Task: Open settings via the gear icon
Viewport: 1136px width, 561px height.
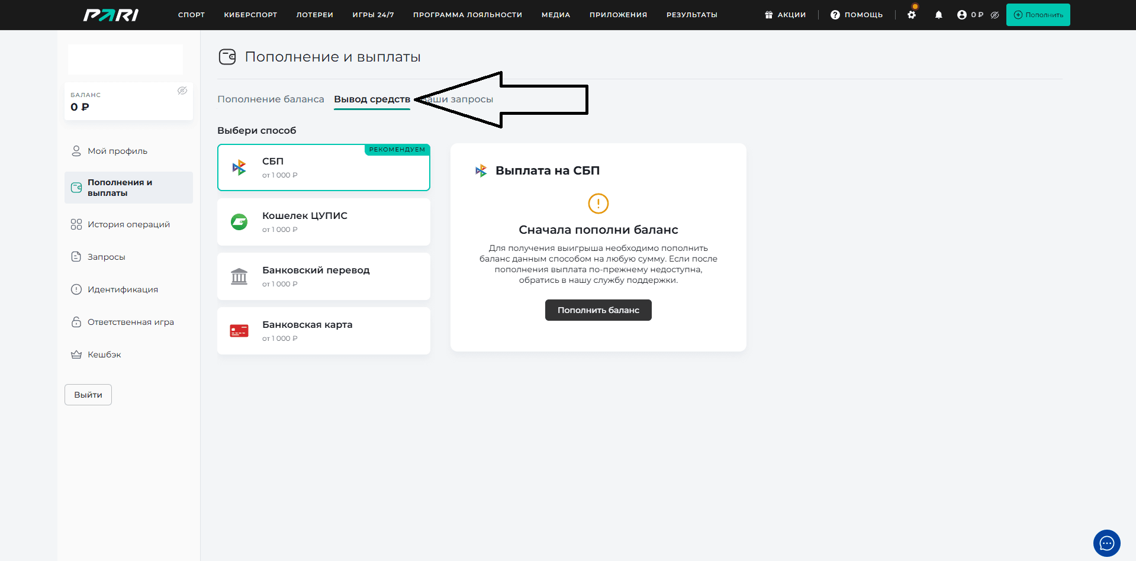Action: (912, 15)
